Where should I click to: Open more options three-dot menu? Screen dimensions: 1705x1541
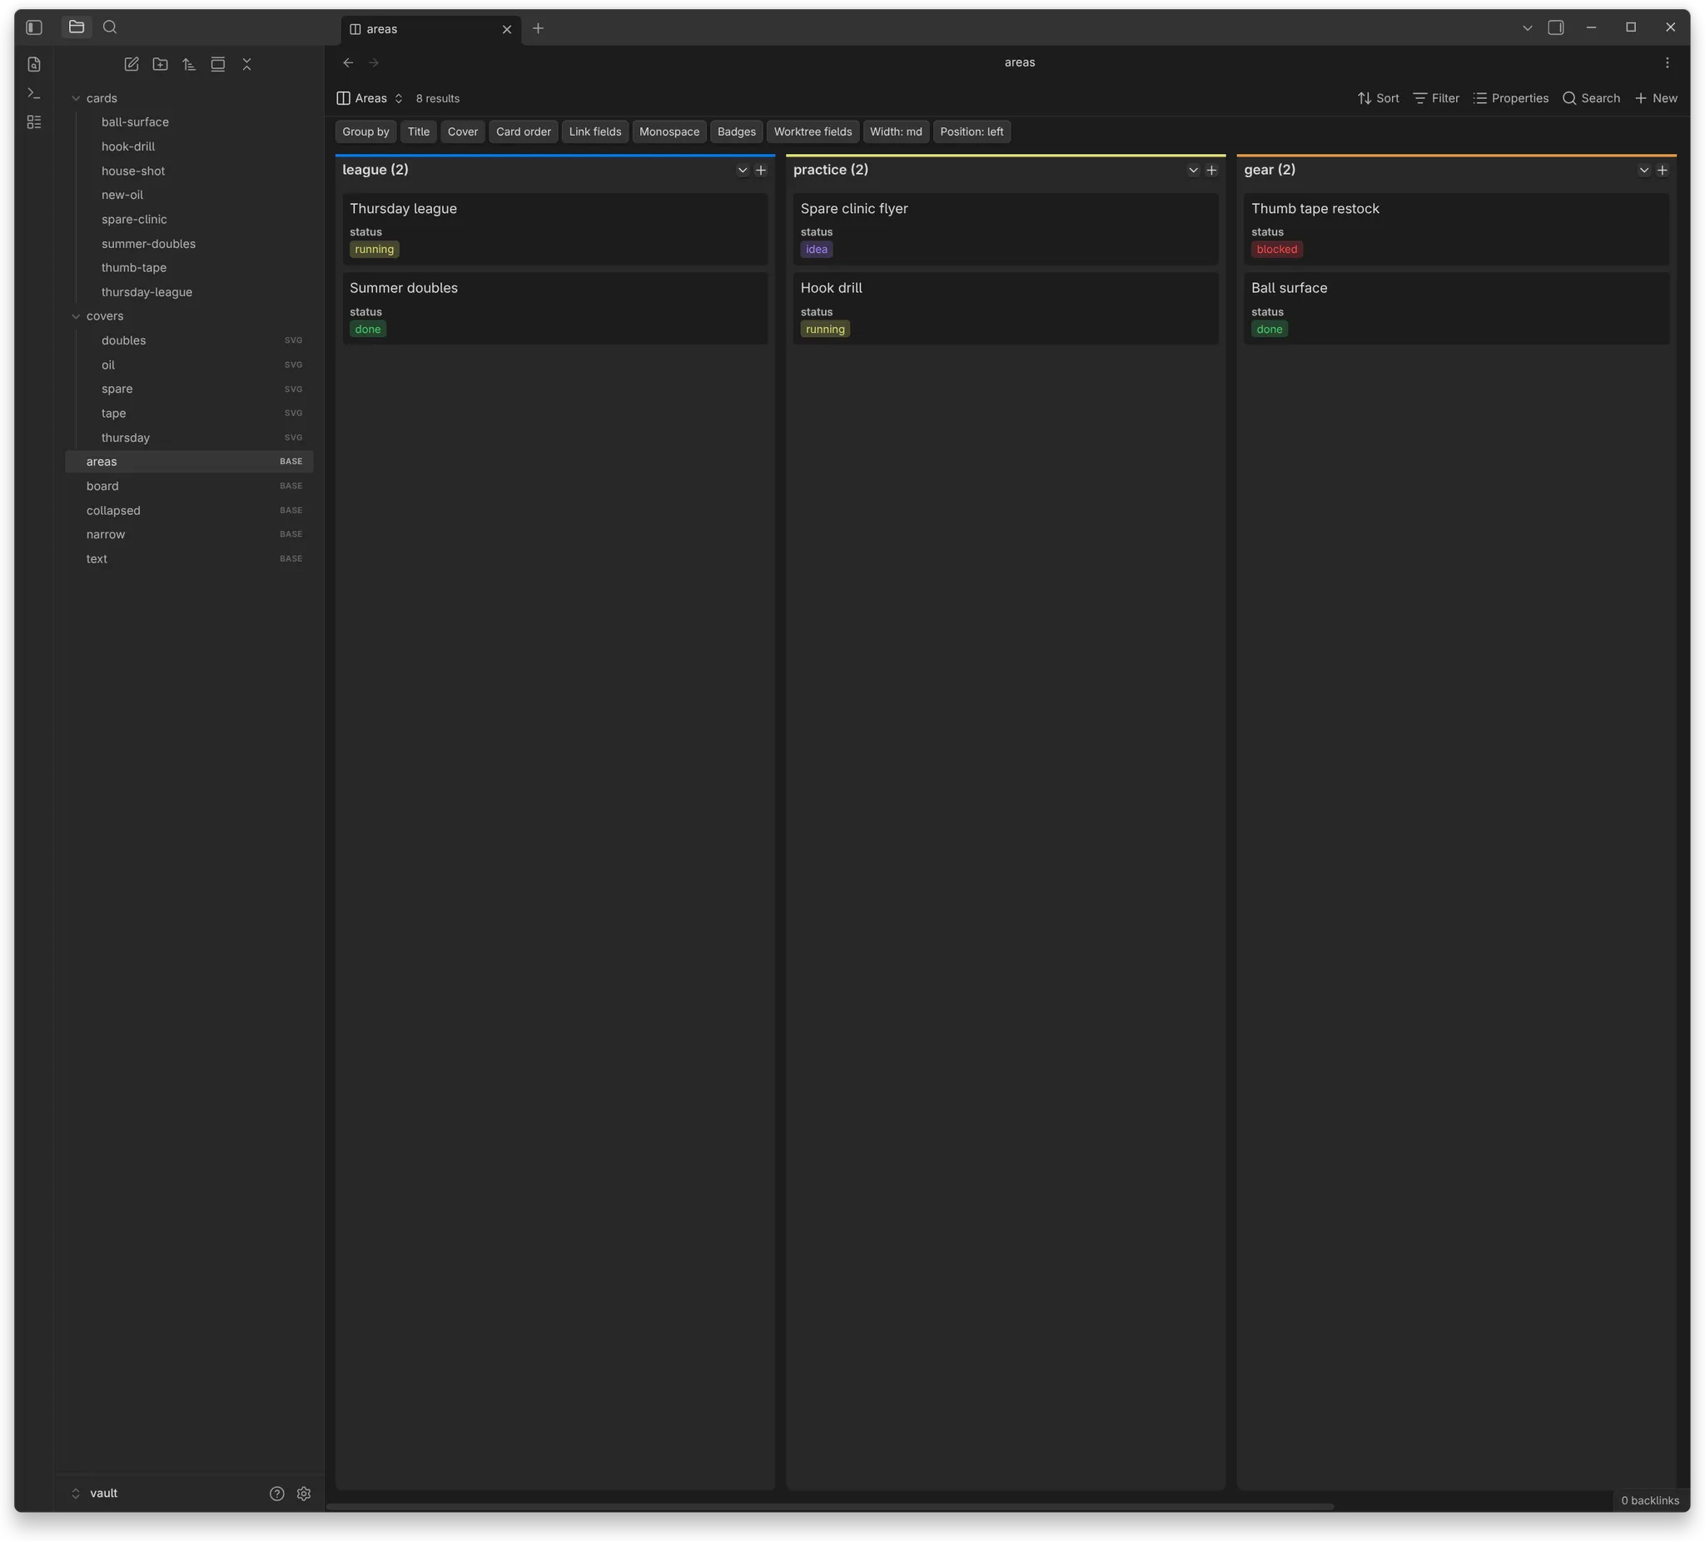[x=1666, y=62]
